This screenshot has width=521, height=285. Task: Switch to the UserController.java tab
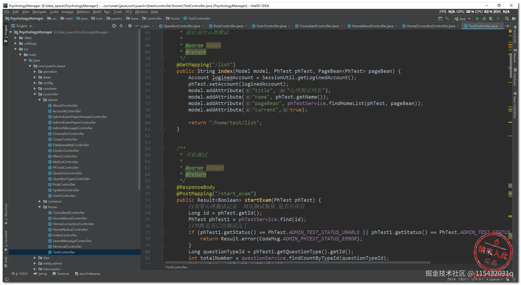pyautogui.click(x=271, y=26)
